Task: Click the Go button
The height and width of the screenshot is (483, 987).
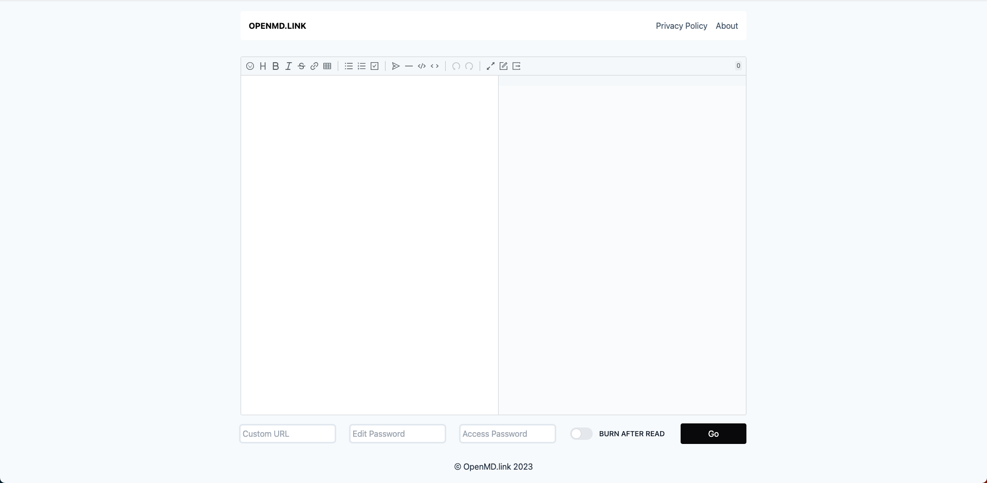Action: pyautogui.click(x=714, y=434)
